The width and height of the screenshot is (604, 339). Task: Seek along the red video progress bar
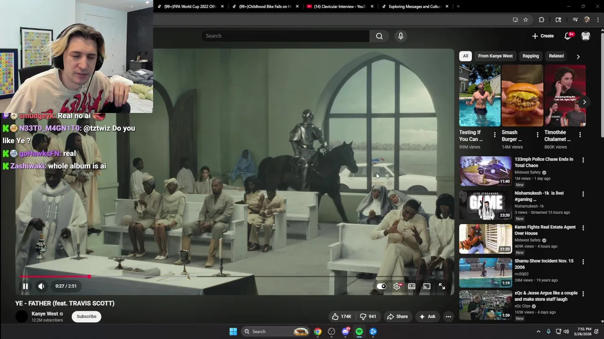click(x=236, y=276)
